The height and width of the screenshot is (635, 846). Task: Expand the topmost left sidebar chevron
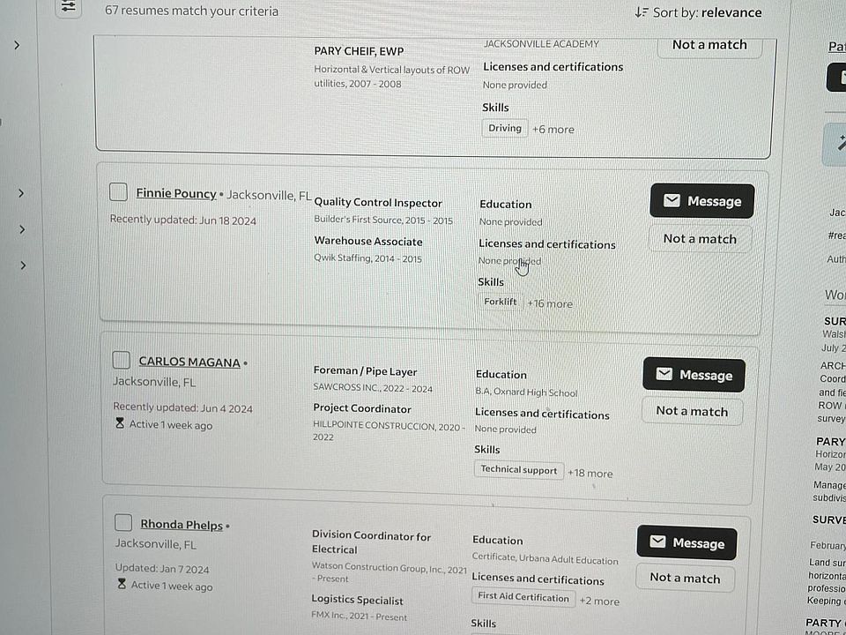point(17,45)
